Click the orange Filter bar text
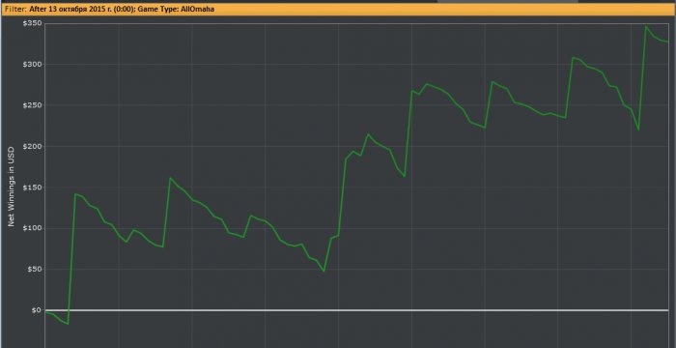This screenshot has width=676, height=348. coord(110,9)
